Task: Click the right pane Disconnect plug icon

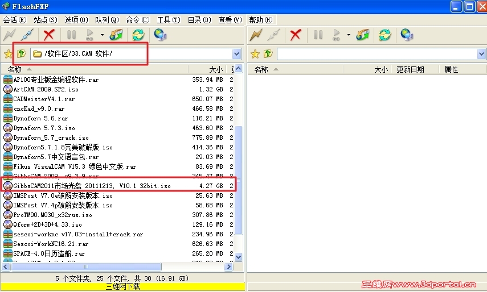Action: [273, 35]
